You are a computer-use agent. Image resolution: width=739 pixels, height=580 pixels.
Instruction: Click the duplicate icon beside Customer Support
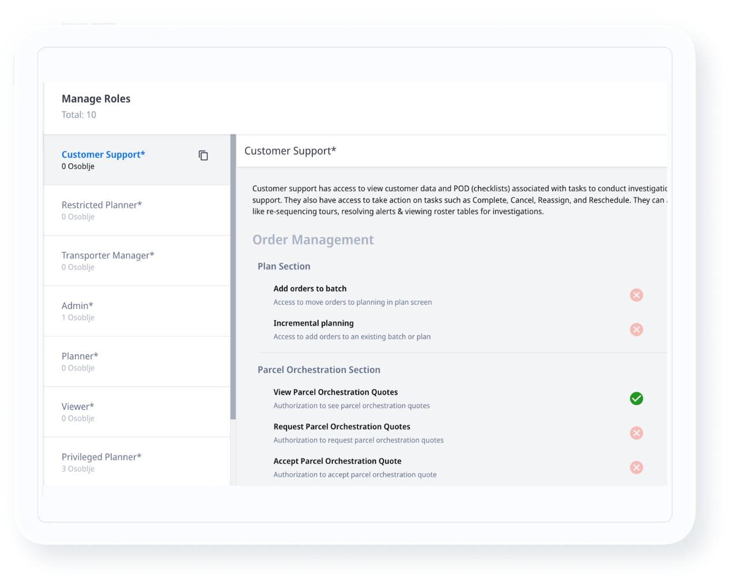coord(203,156)
